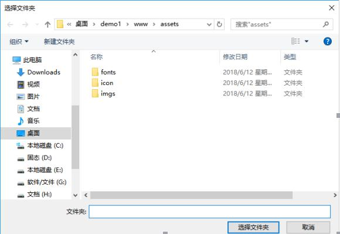The width and height of the screenshot is (340, 234).
Task: Go forward with the right arrow
Action: 25,25
